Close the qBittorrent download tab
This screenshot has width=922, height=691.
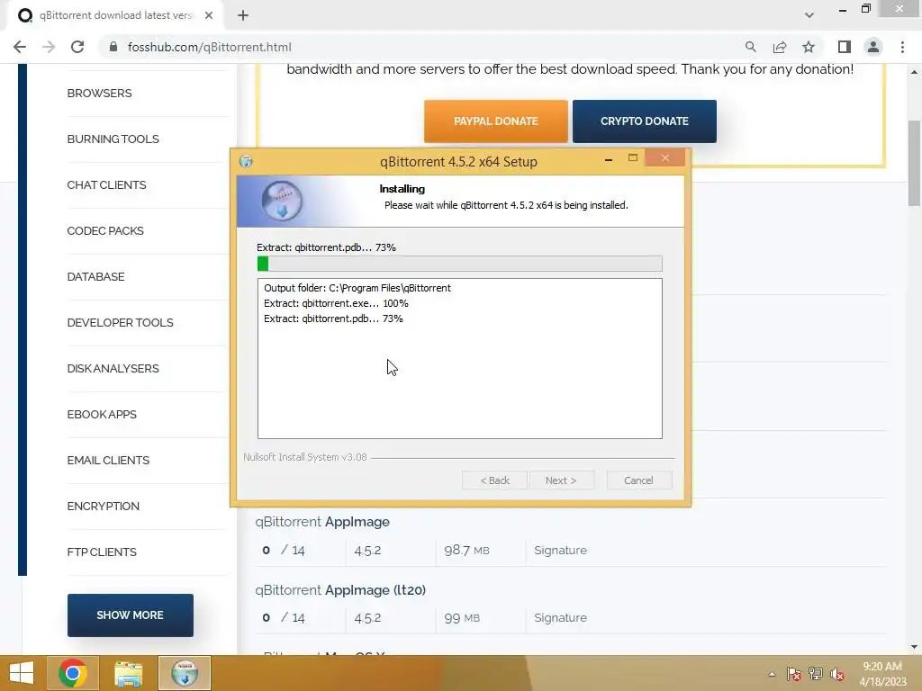click(x=209, y=15)
